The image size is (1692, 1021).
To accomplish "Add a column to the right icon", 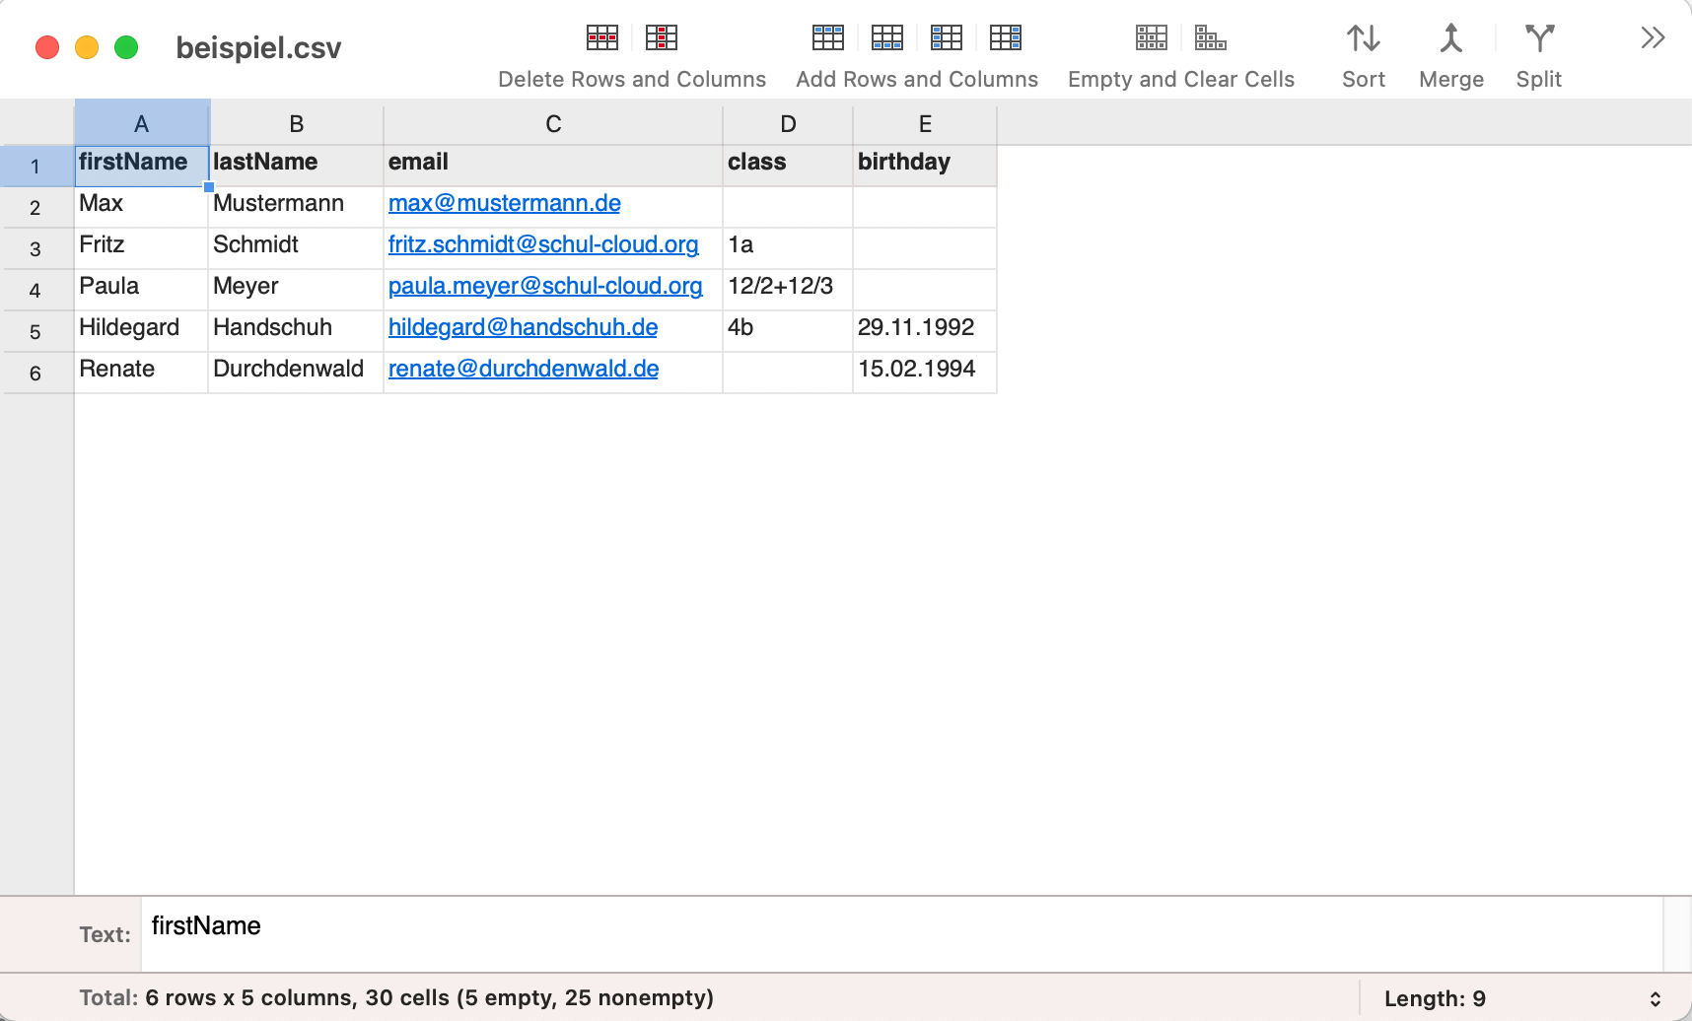I will [x=1005, y=38].
